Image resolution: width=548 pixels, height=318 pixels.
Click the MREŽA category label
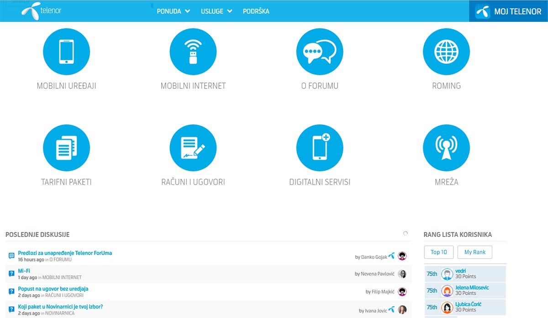[446, 182]
